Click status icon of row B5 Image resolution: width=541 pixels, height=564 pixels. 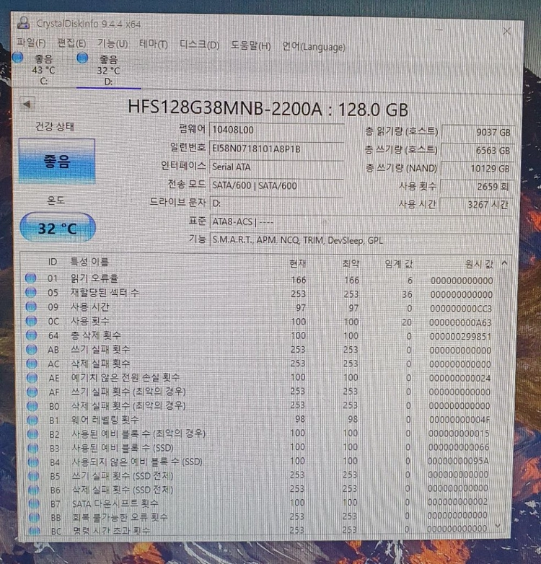[x=33, y=476]
